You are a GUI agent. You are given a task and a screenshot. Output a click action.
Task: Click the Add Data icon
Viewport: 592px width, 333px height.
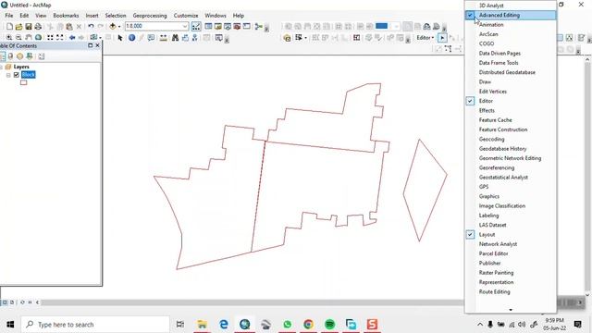[x=113, y=27]
